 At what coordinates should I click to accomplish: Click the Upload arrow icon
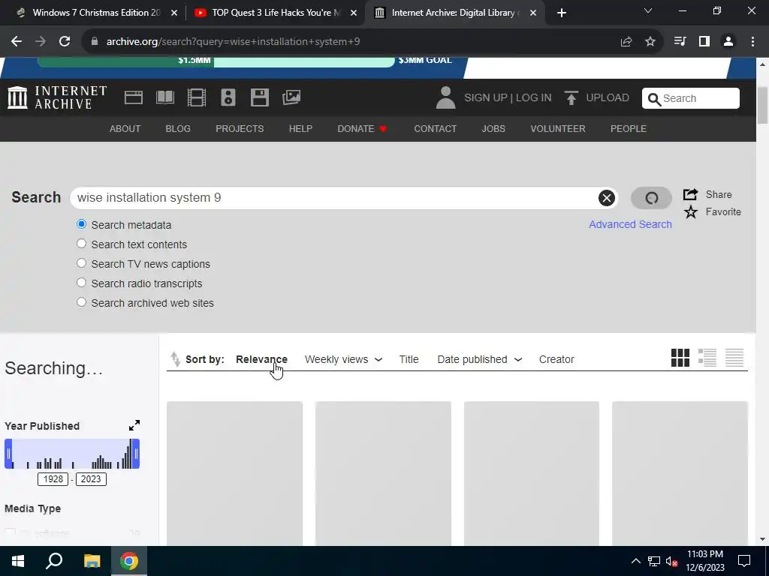pyautogui.click(x=571, y=97)
